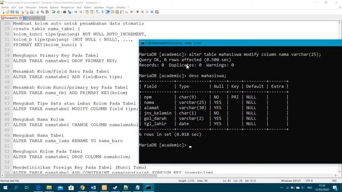Click text 'Menambah Kolom/Field Baru Pada Tabel'

61,71
